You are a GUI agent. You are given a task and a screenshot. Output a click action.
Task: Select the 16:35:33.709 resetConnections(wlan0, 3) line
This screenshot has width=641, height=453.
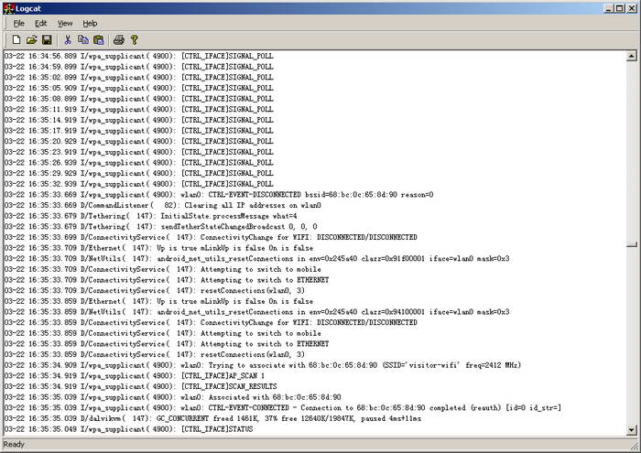[x=155, y=290]
